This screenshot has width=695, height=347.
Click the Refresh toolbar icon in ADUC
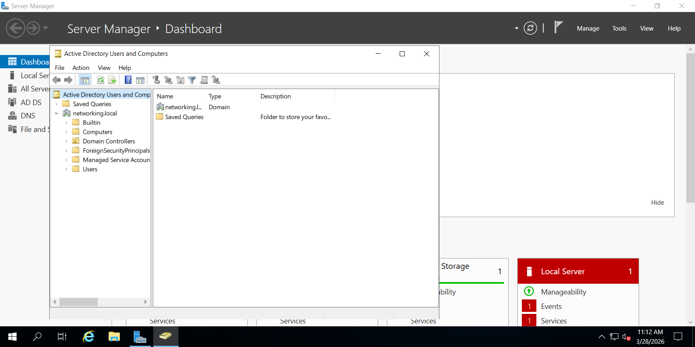(x=101, y=80)
